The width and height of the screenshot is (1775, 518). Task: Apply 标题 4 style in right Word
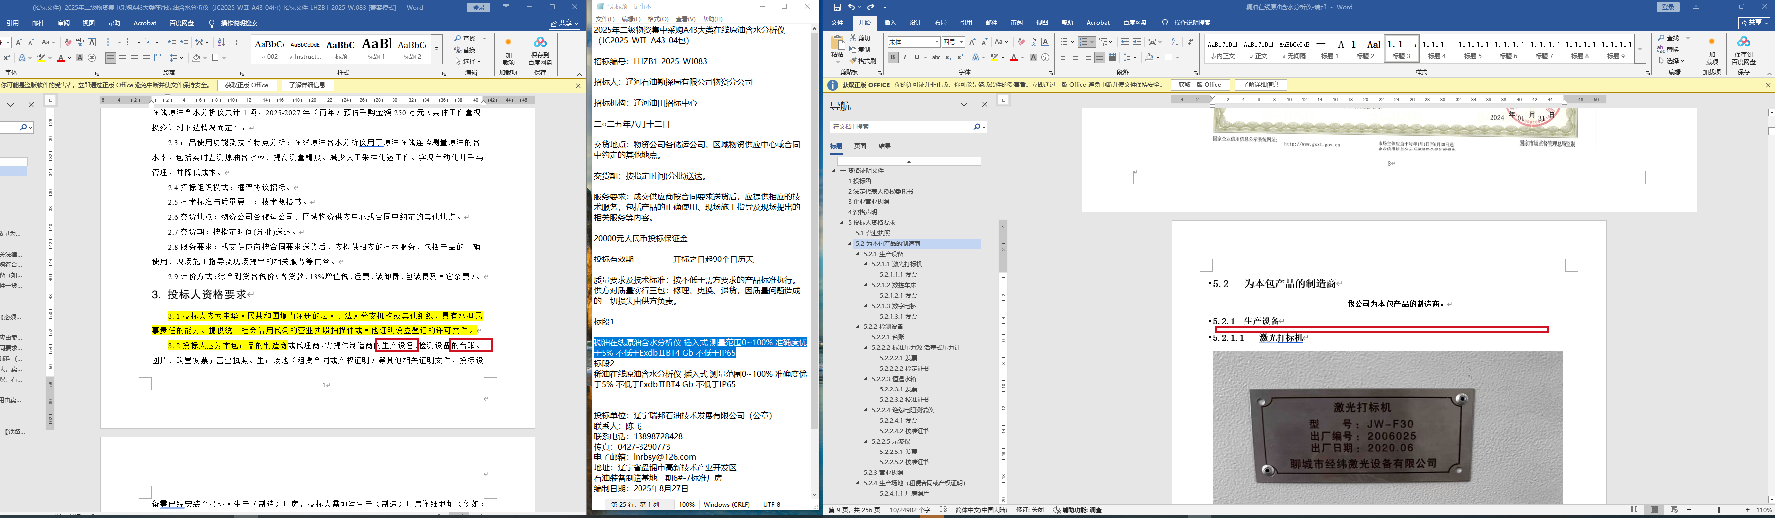[x=1437, y=50]
